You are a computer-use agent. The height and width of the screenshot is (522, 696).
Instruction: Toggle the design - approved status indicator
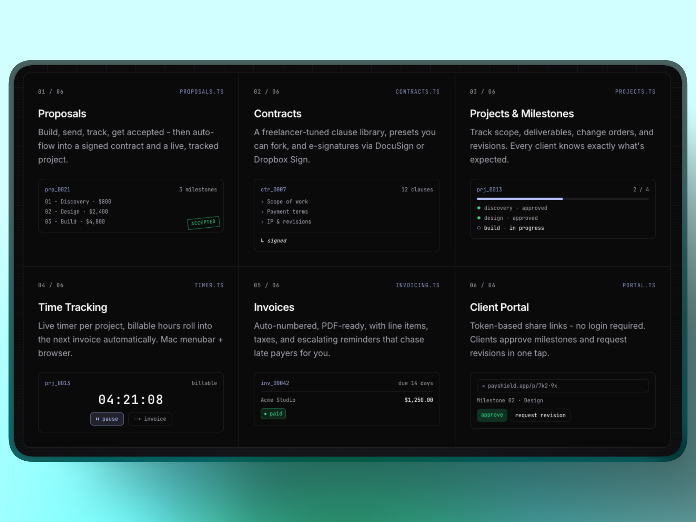tap(479, 218)
